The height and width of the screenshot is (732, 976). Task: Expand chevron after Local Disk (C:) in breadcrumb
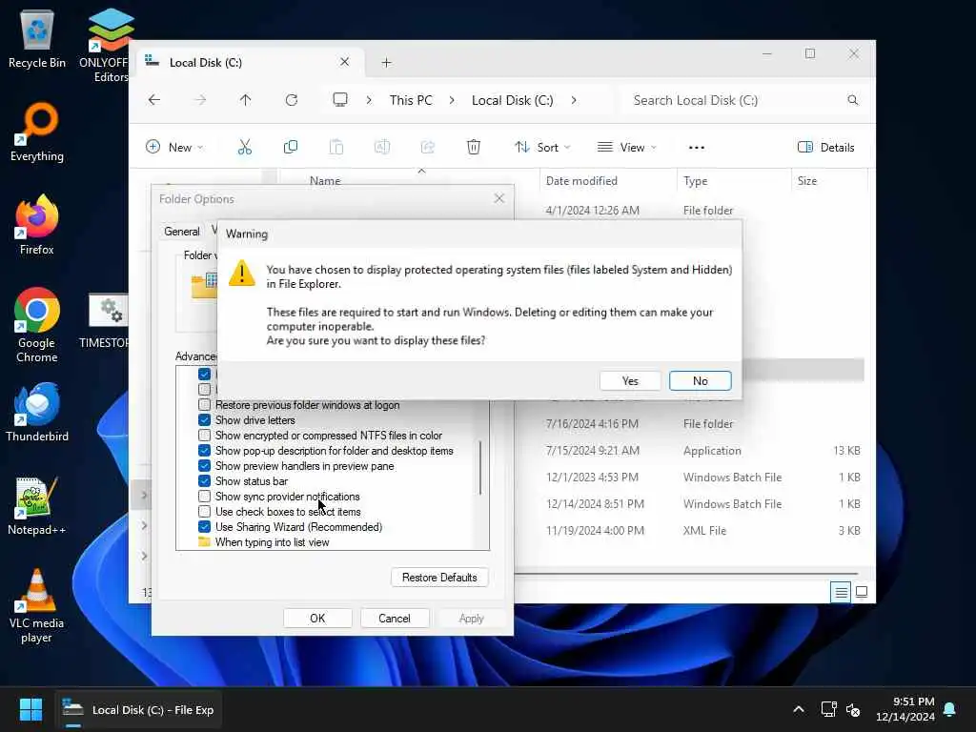(573, 100)
